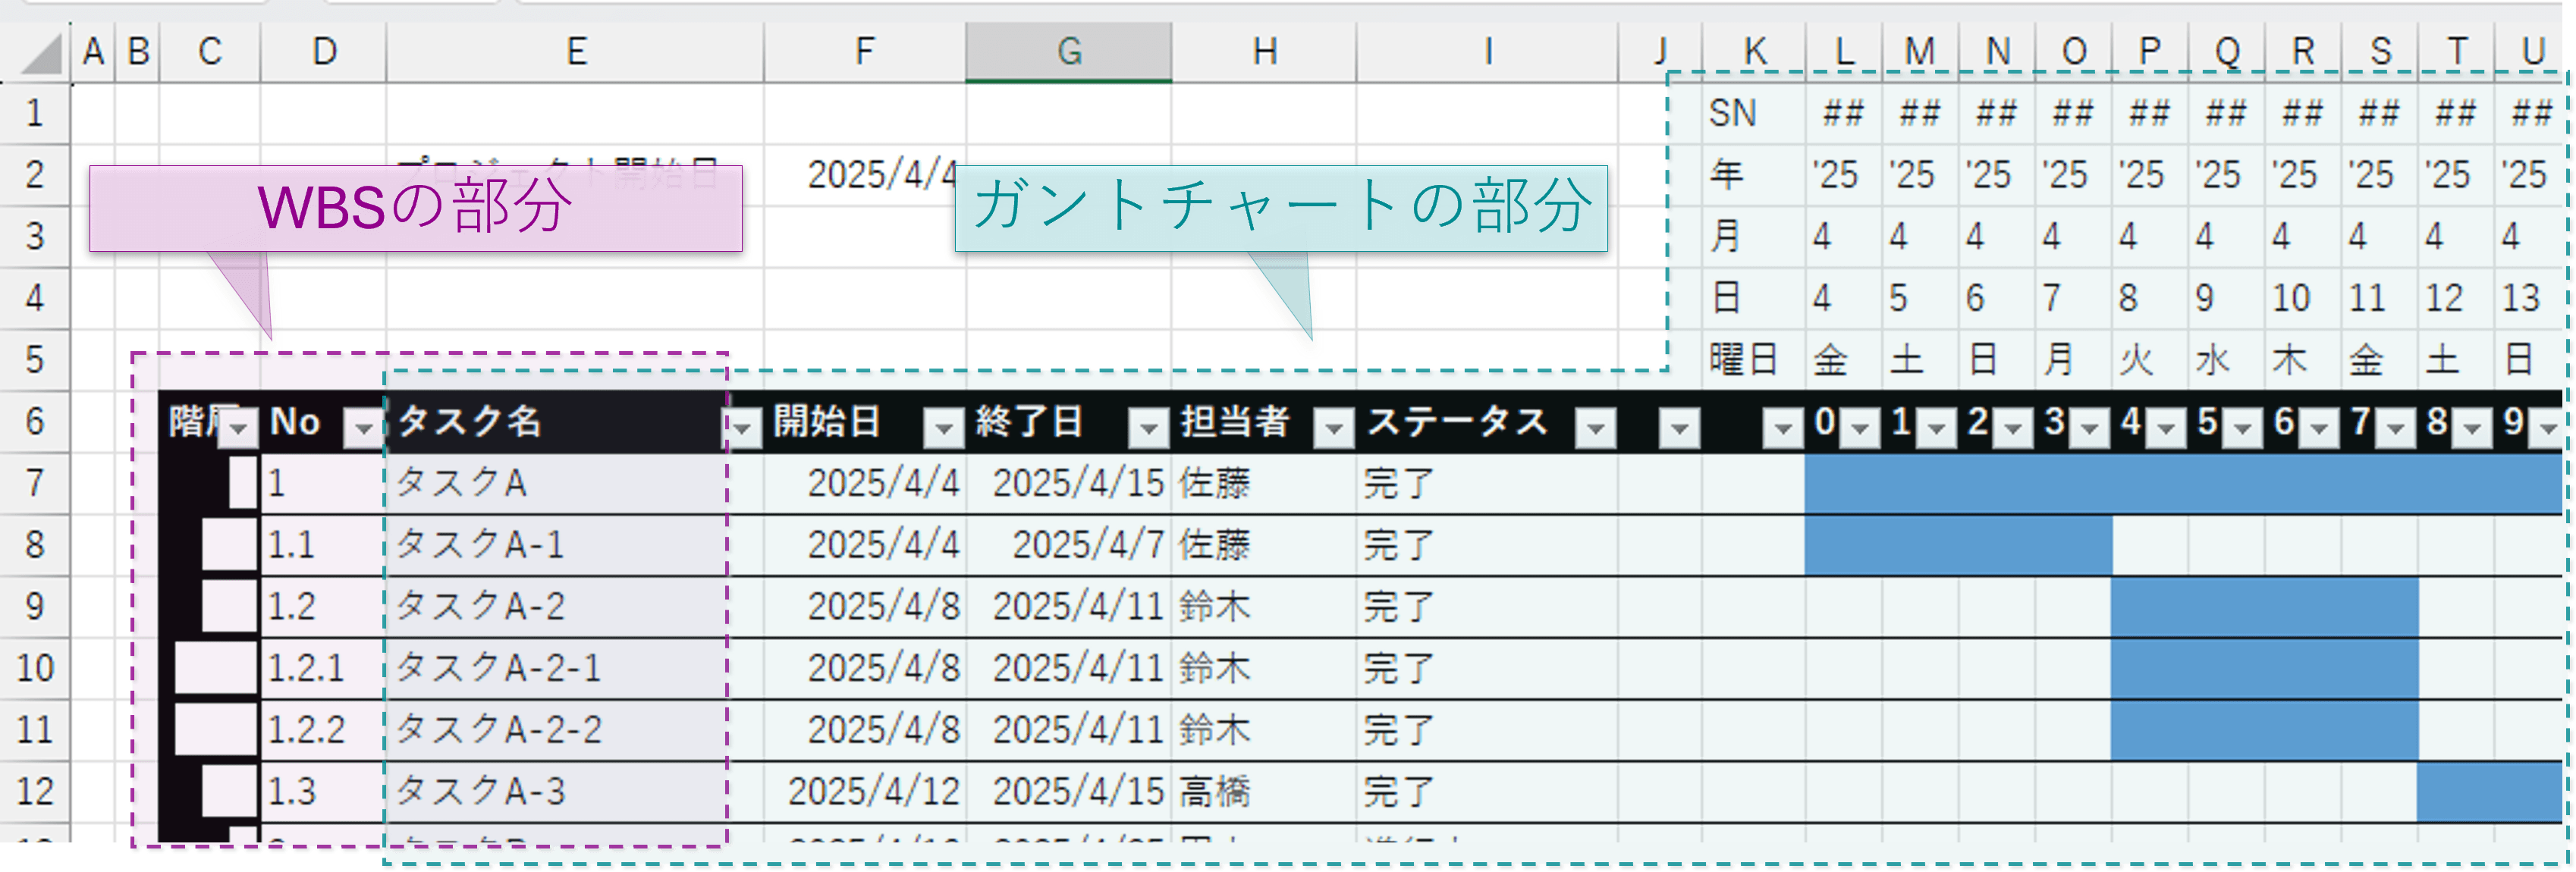Open the 開始日 column filter dropdown
This screenshot has height=872, width=2576.
(942, 428)
